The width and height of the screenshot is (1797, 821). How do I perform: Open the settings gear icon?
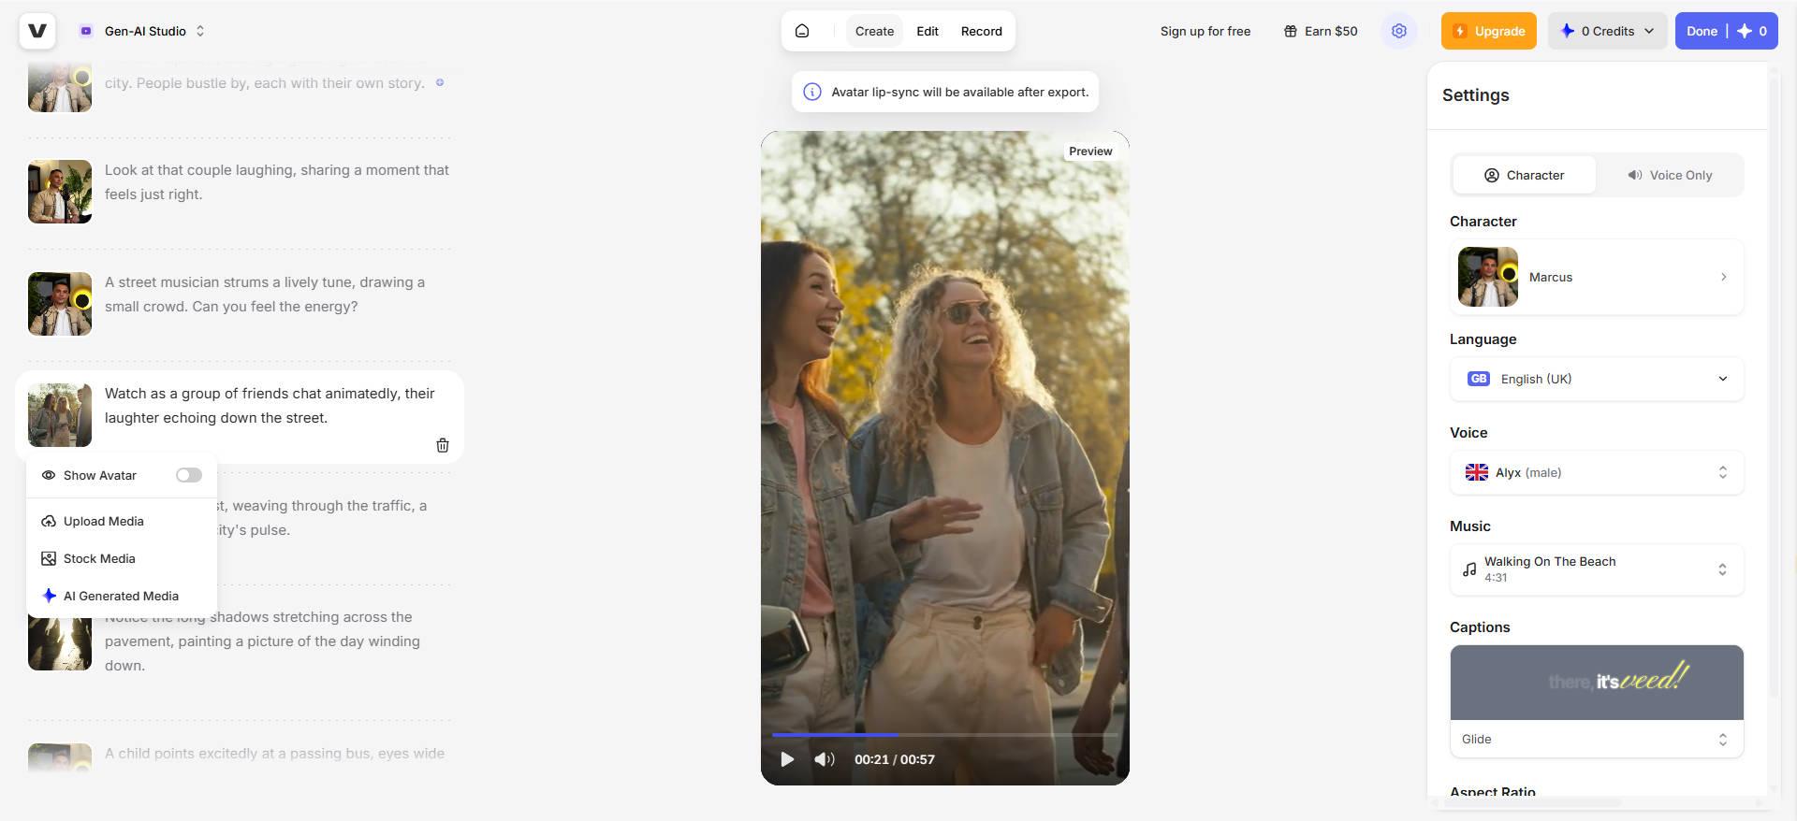[1398, 31]
